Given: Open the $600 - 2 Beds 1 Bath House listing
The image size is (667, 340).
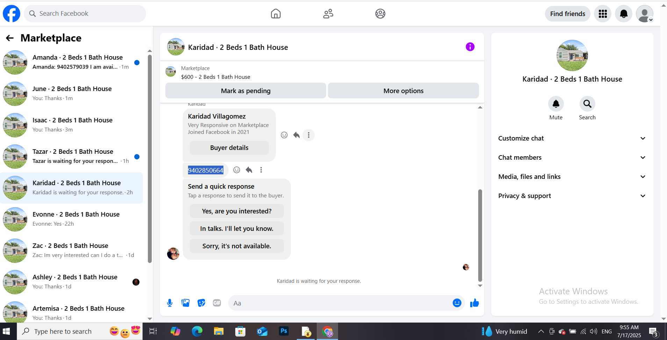Looking at the screenshot, I should pyautogui.click(x=216, y=77).
